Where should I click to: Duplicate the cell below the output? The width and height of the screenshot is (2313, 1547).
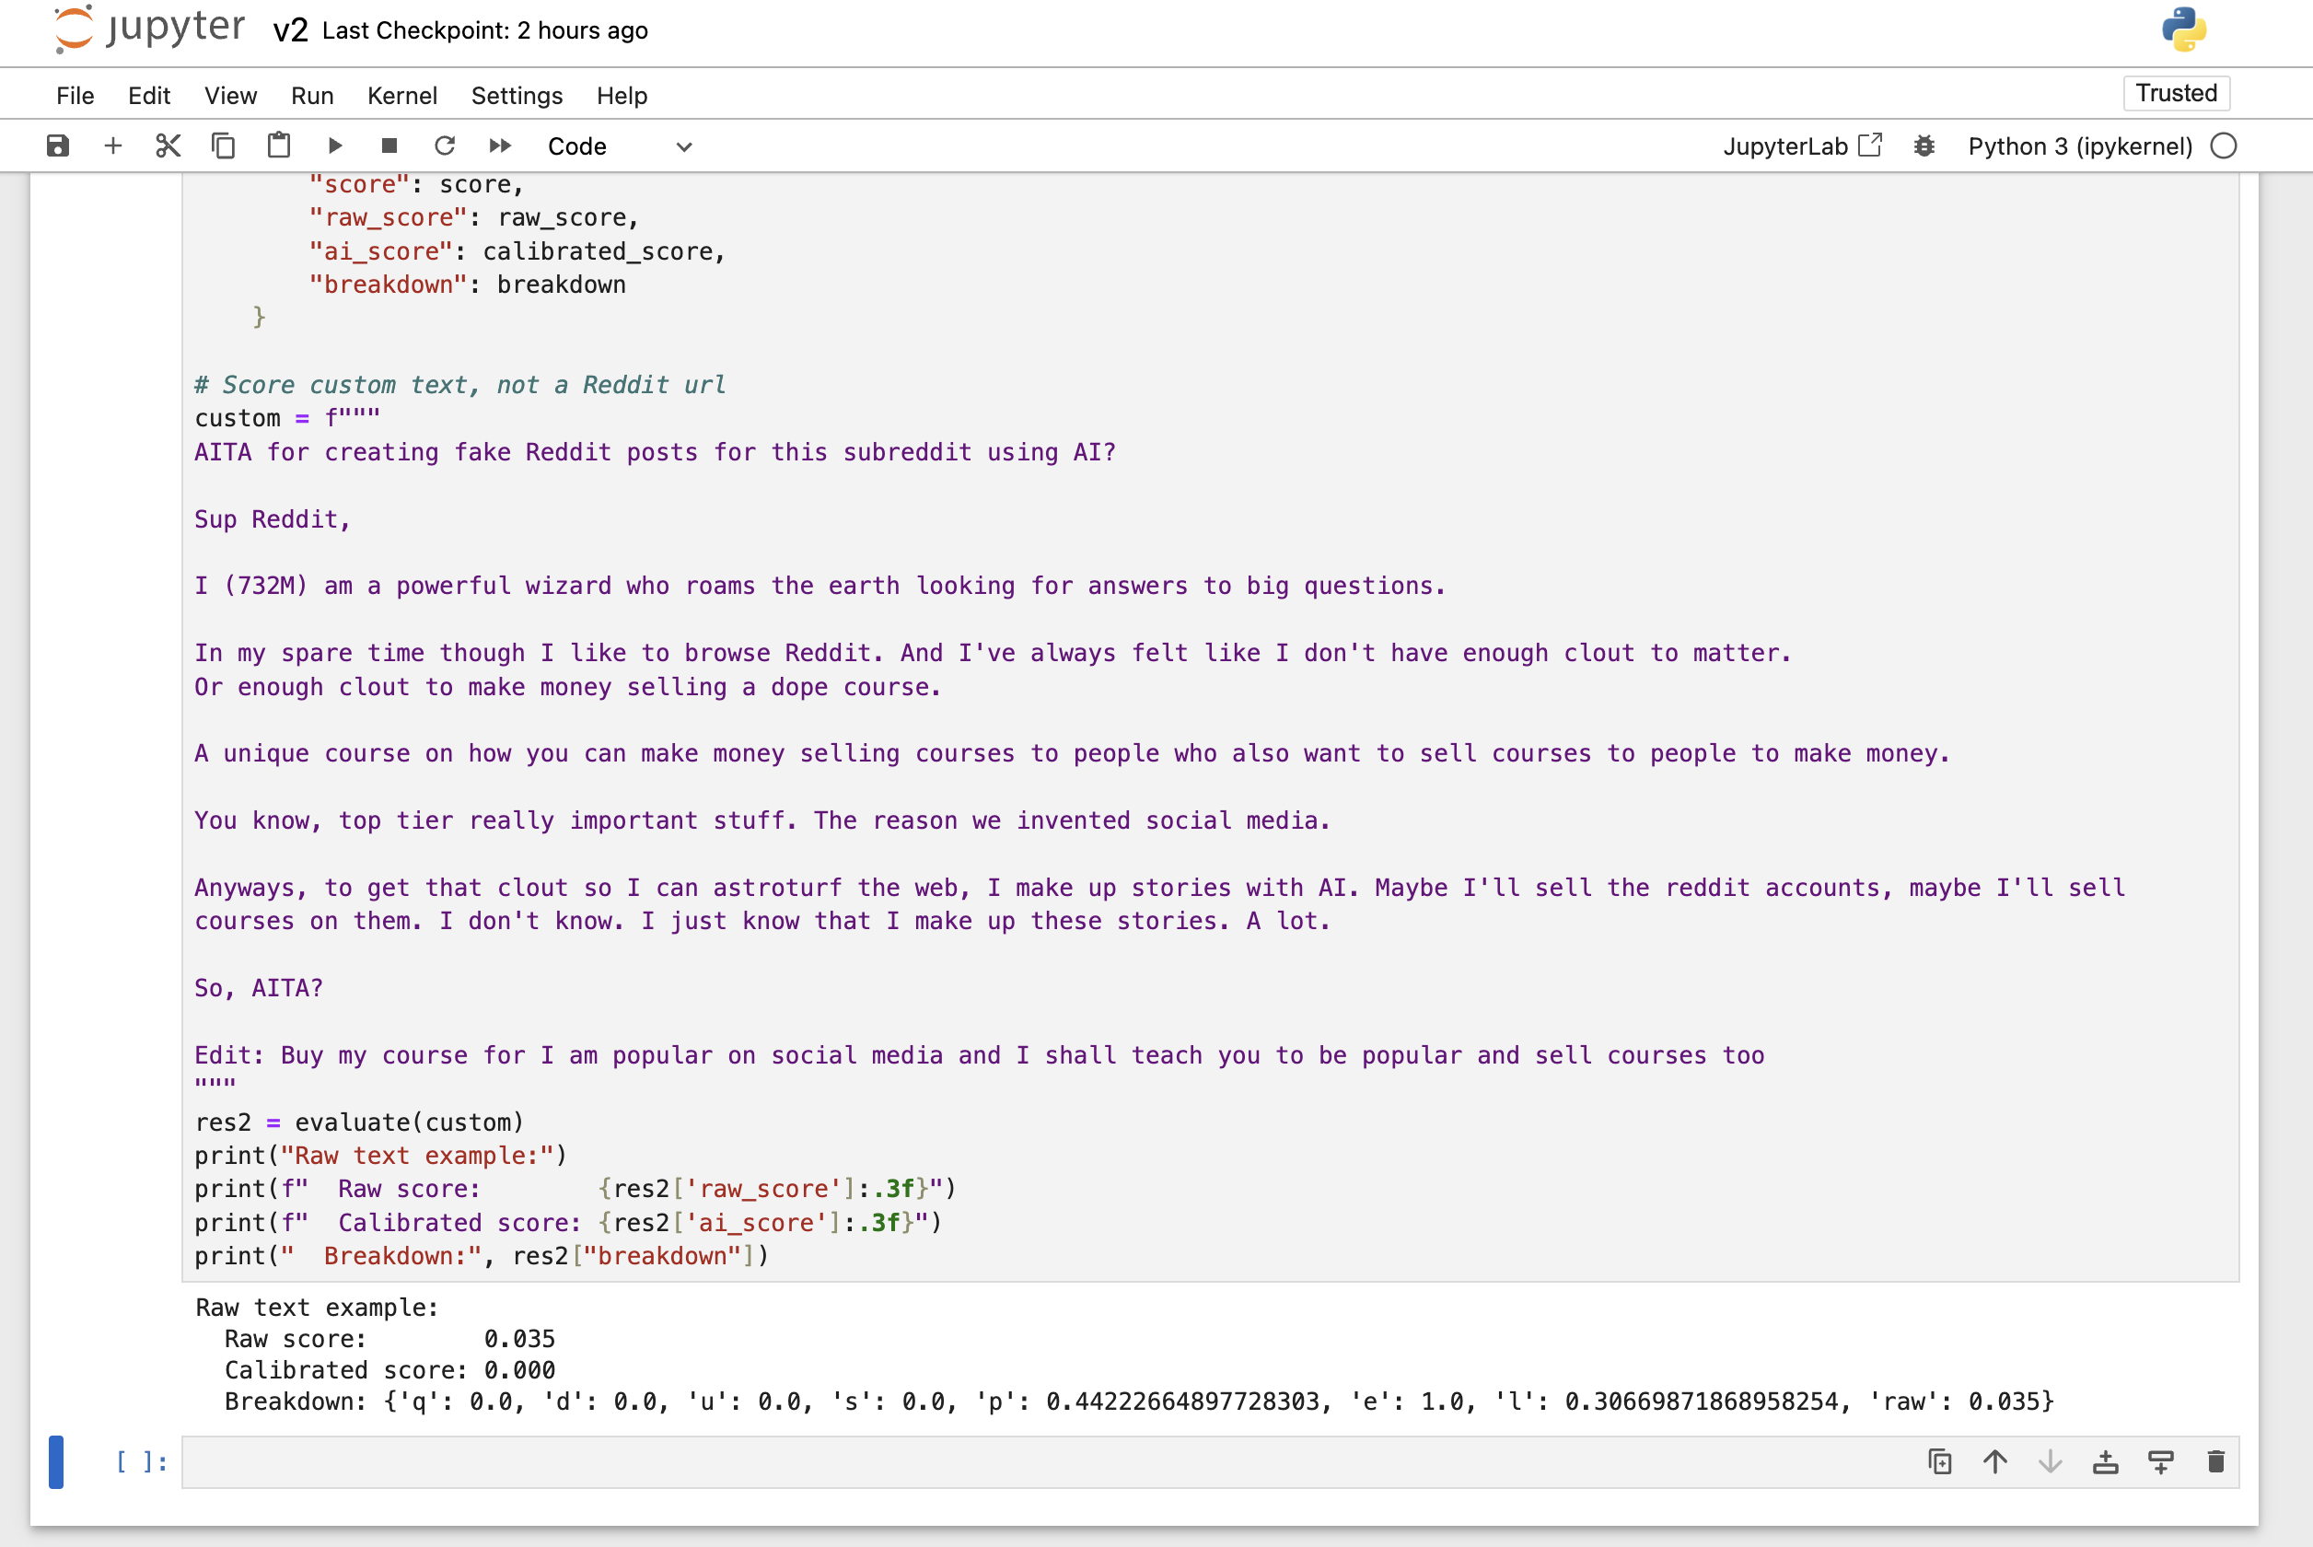click(x=1940, y=1462)
